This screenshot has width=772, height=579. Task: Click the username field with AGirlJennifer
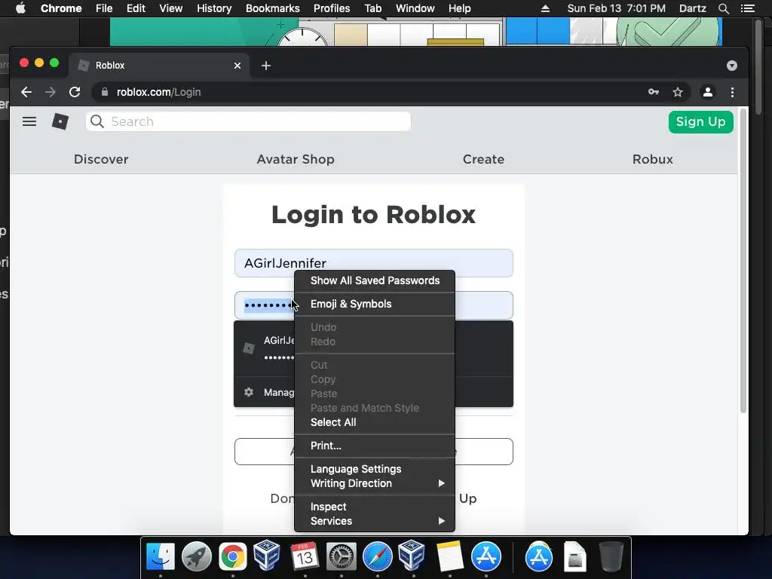pos(374,263)
